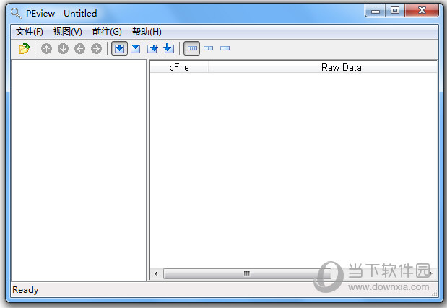Open the 帮助(H) menu
The height and width of the screenshot is (308, 447).
pyautogui.click(x=147, y=32)
